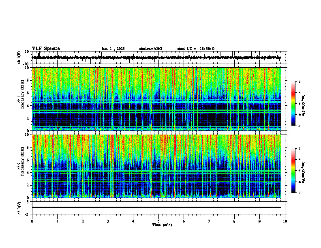This screenshot has width=321, height=248.
Task: Click the ch.2 color bar PSD unit label
Action: pos(304,172)
